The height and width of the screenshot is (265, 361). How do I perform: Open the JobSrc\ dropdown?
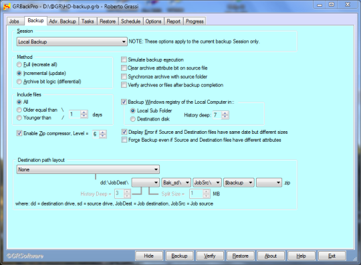point(207,183)
